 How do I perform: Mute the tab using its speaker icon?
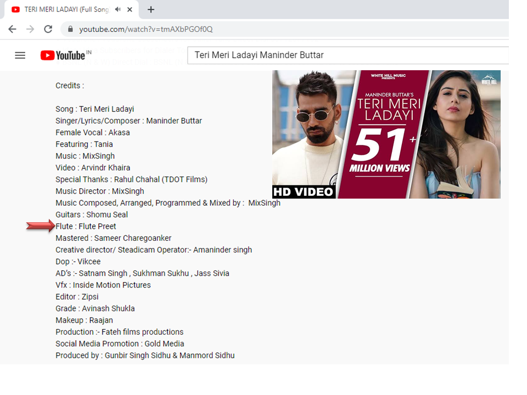tap(117, 9)
